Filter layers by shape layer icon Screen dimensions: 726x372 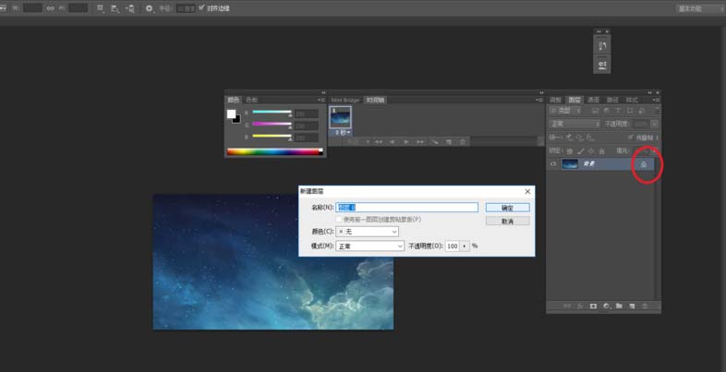(x=630, y=111)
